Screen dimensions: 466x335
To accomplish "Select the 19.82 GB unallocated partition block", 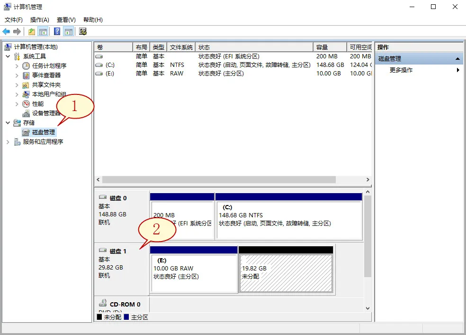I will pyautogui.click(x=286, y=273).
